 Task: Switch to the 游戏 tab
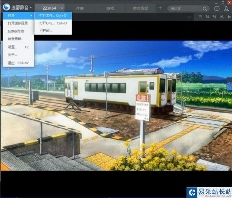click(110, 8)
